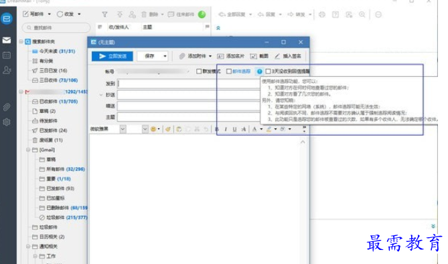
Task: Click the paperclip 添加附件 icon
Action: tap(182, 56)
